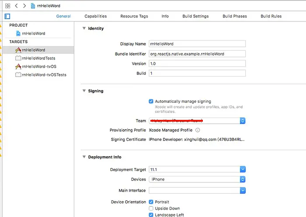Image resolution: width=306 pixels, height=217 pixels.
Task: Open the Main Interface dropdown arrow
Action: point(243,190)
